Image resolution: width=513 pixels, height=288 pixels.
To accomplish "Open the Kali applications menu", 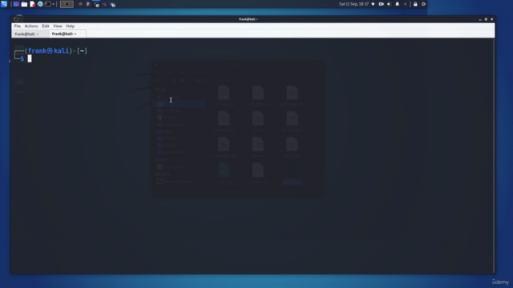I will (4, 4).
